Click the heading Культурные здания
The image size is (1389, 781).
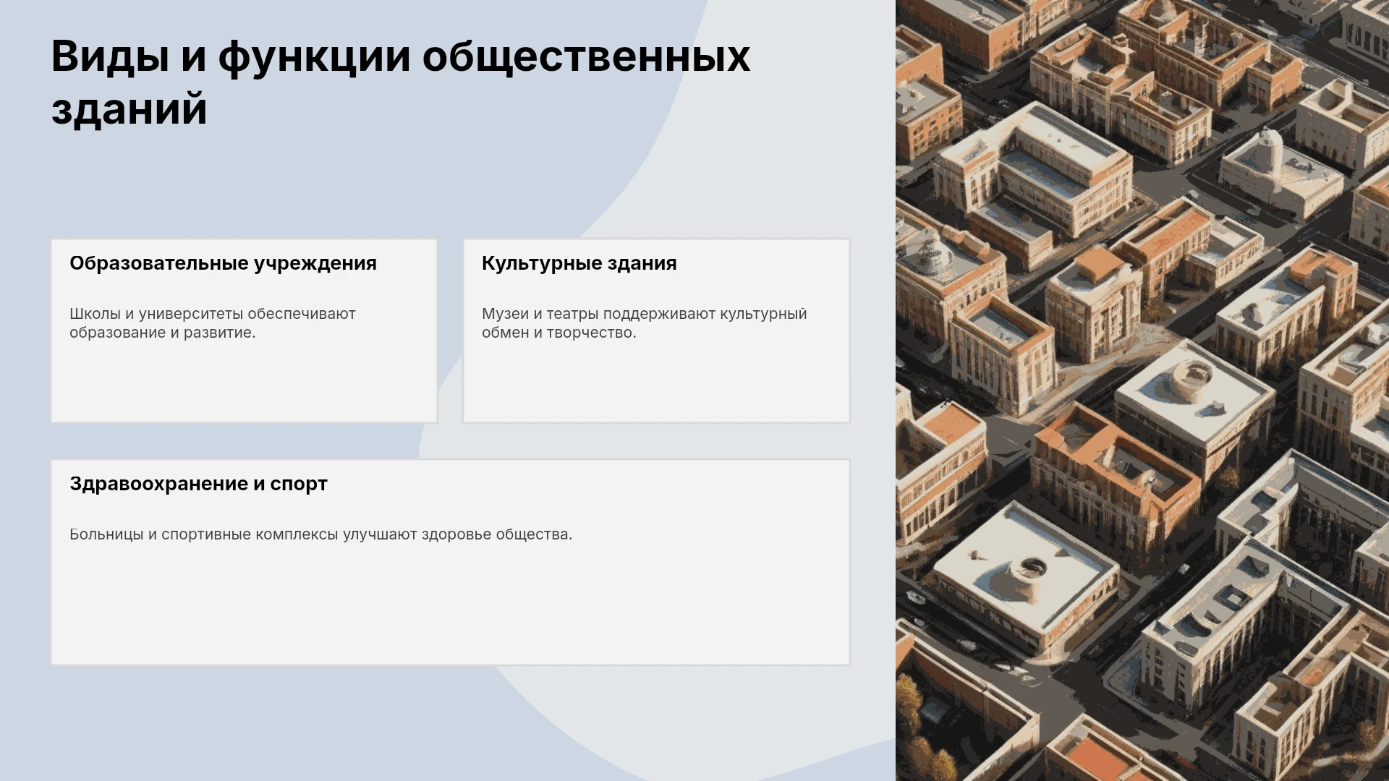click(579, 263)
